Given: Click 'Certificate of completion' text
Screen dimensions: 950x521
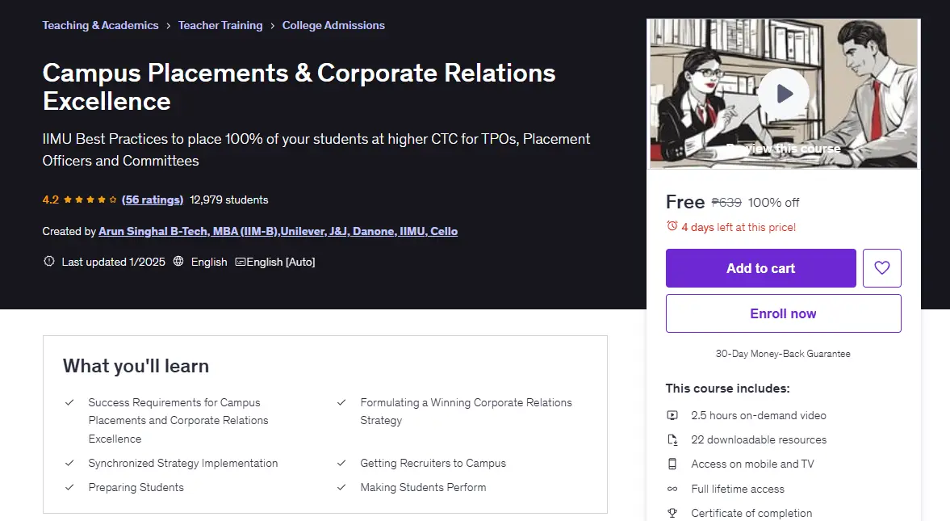Looking at the screenshot, I should [752, 513].
